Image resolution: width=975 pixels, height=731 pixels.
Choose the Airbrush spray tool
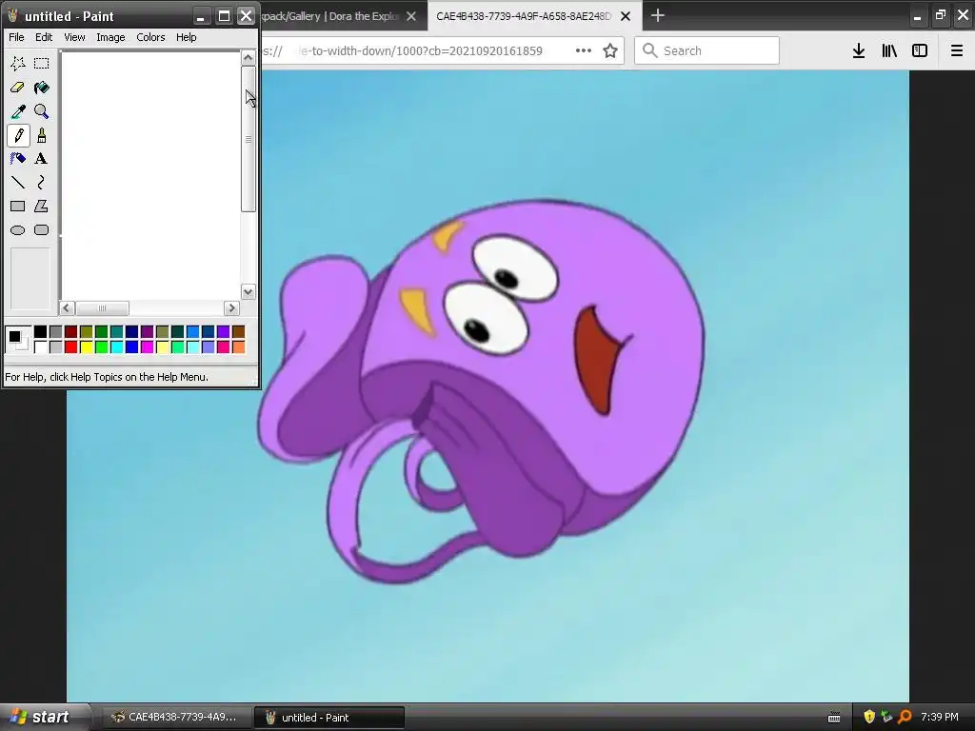point(17,159)
